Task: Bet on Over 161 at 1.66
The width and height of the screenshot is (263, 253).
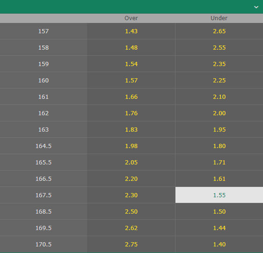Action: click(131, 97)
